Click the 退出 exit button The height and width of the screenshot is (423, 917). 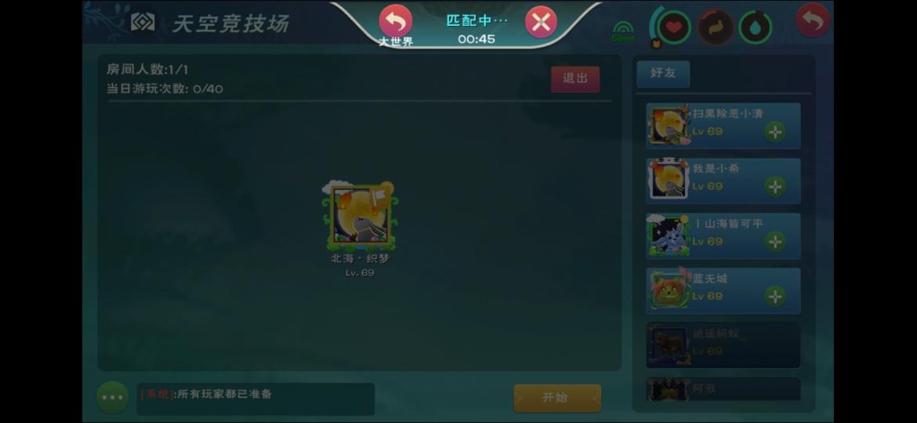tap(574, 79)
